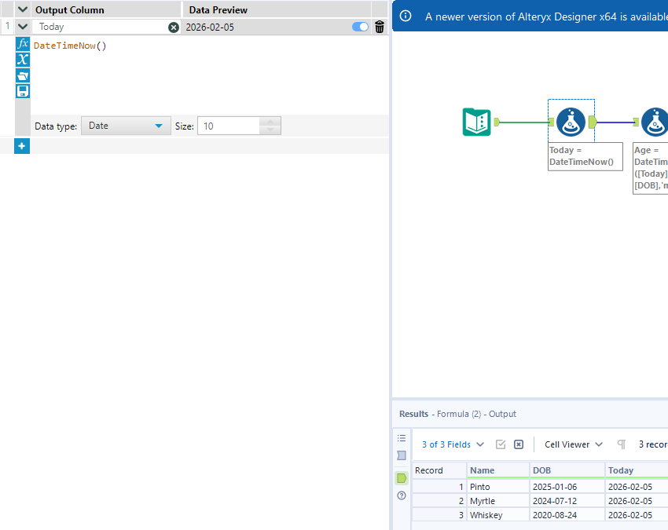Screen dimensions: 668x530
Task: Open the newer version available notification
Action: (x=530, y=16)
